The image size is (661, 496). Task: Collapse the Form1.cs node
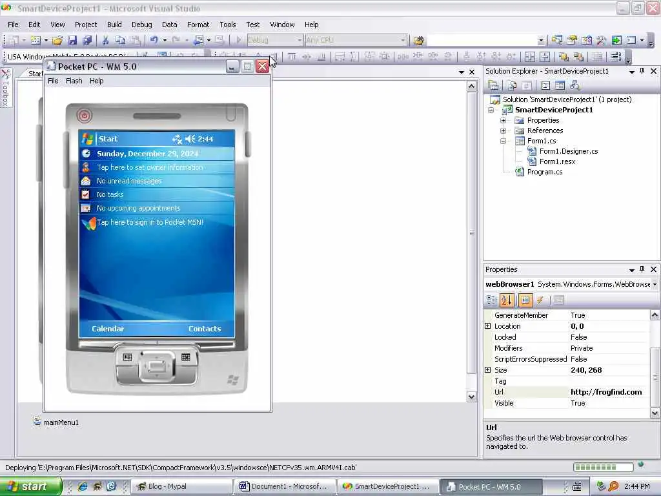click(503, 141)
